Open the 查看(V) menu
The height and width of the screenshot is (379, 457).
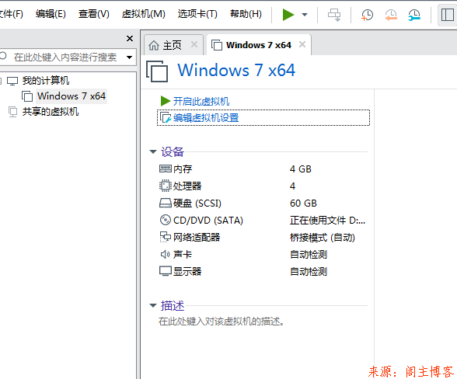[x=94, y=14]
